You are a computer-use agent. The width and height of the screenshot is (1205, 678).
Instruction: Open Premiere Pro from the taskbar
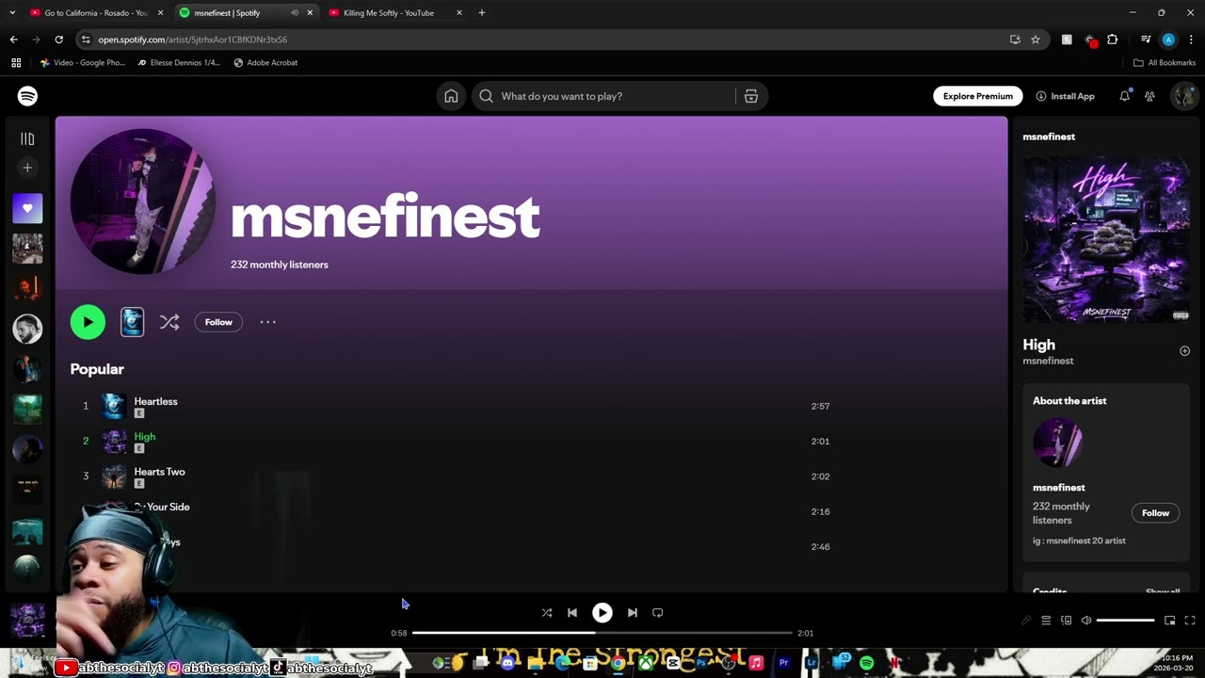tap(783, 663)
